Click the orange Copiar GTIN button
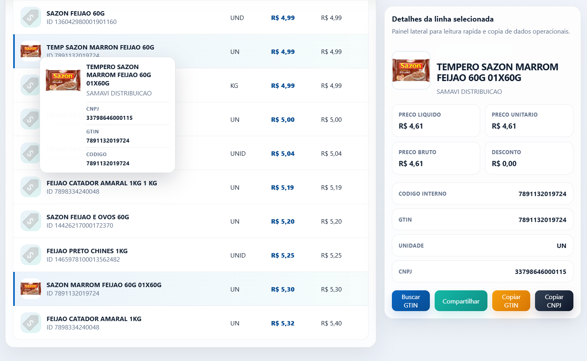587x361 pixels. point(511,301)
